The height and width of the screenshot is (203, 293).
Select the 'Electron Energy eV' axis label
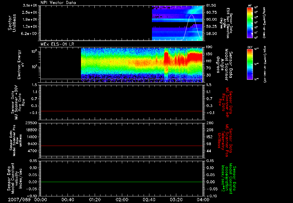coord(21,65)
